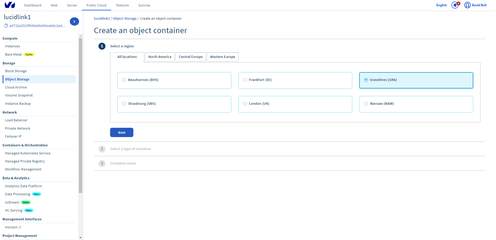Open Server in top navigation

72,5
